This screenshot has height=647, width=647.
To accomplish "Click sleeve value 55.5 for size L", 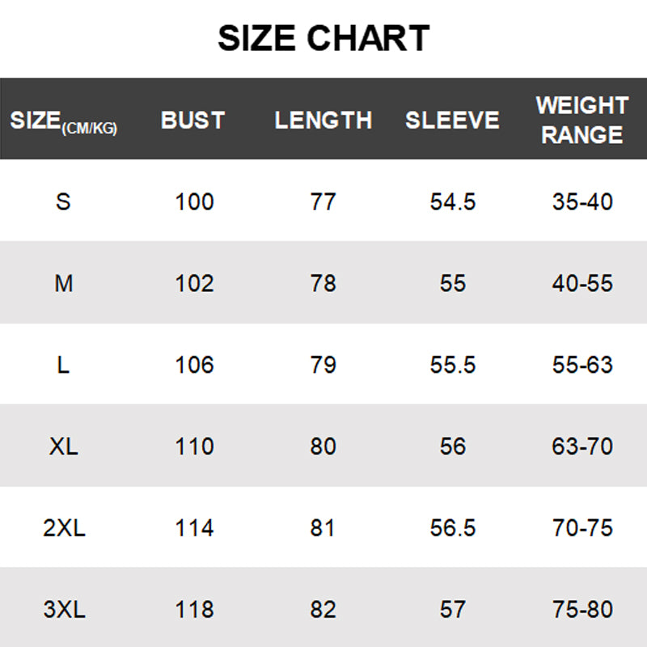I will pyautogui.click(x=453, y=366).
